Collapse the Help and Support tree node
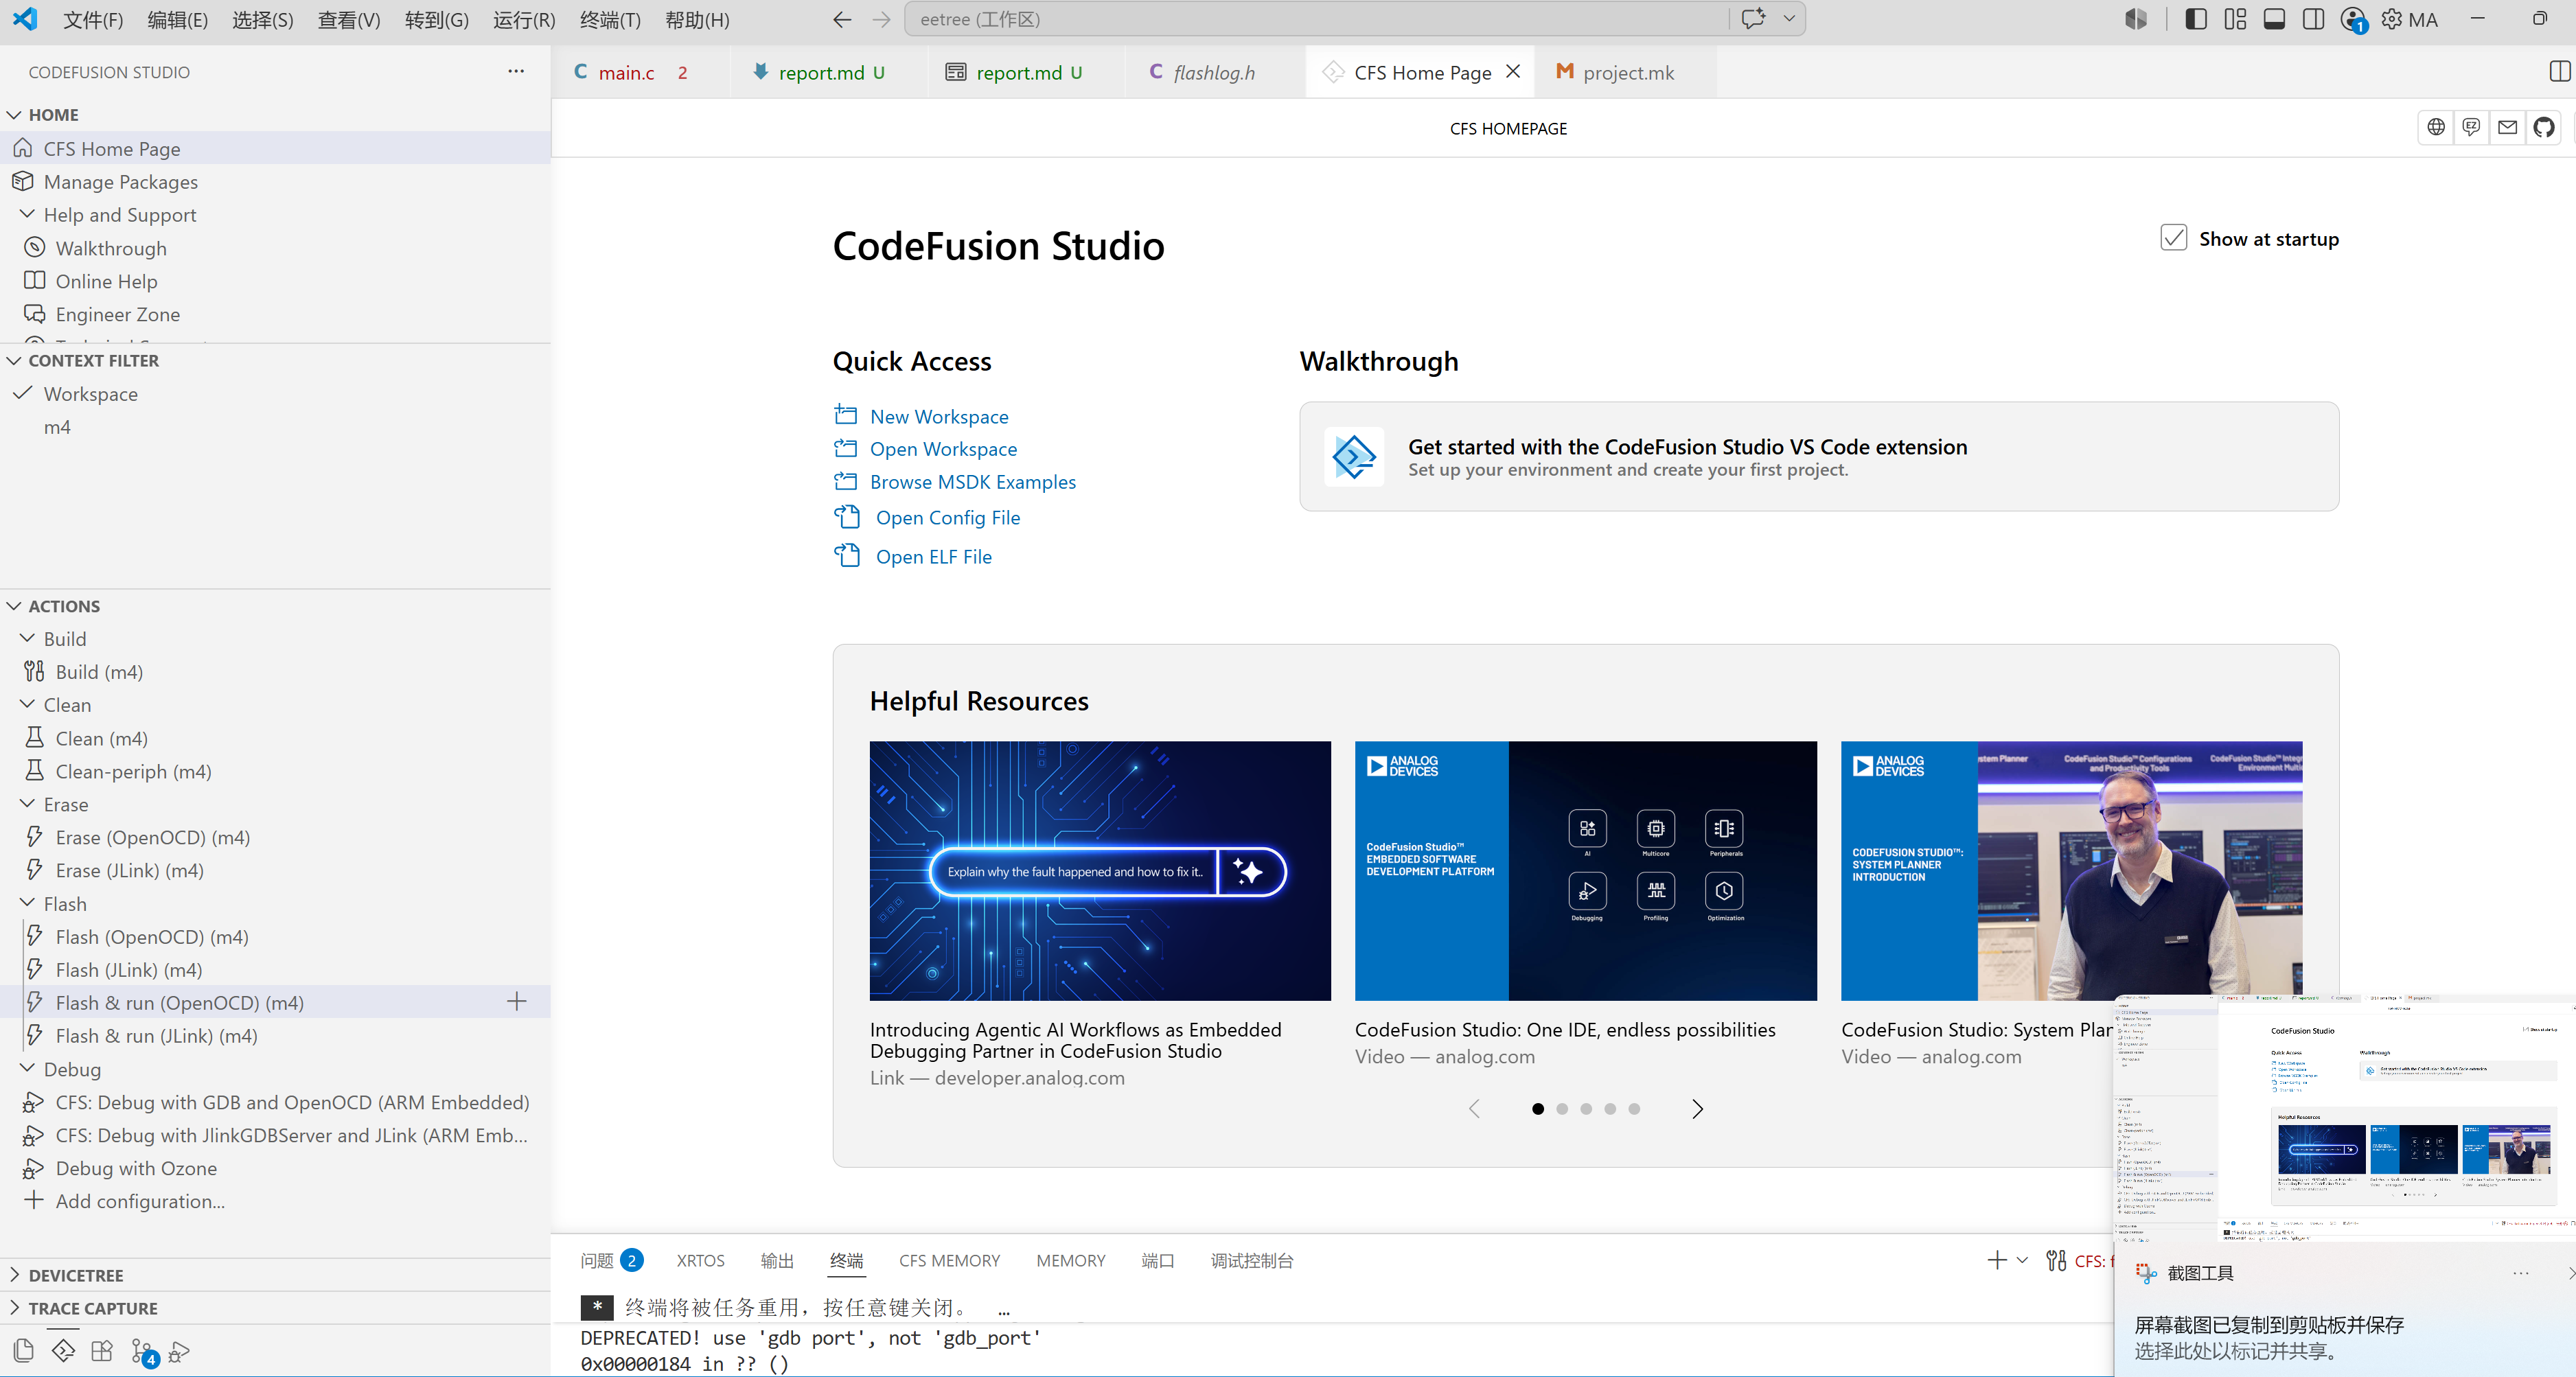This screenshot has width=2576, height=1377. click(27, 214)
